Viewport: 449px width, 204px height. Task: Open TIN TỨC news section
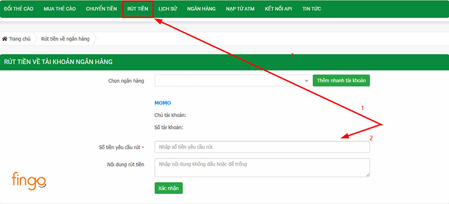311,9
